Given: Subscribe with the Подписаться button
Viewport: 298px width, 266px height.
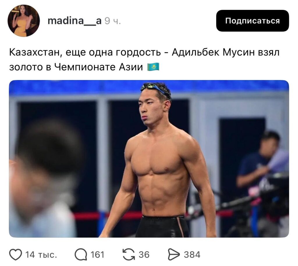Looking at the screenshot, I should click(252, 21).
